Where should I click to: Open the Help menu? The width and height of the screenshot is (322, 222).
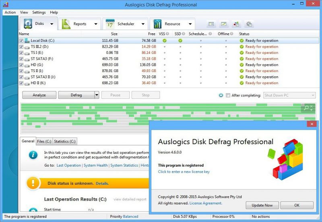pyautogui.click(x=54, y=12)
